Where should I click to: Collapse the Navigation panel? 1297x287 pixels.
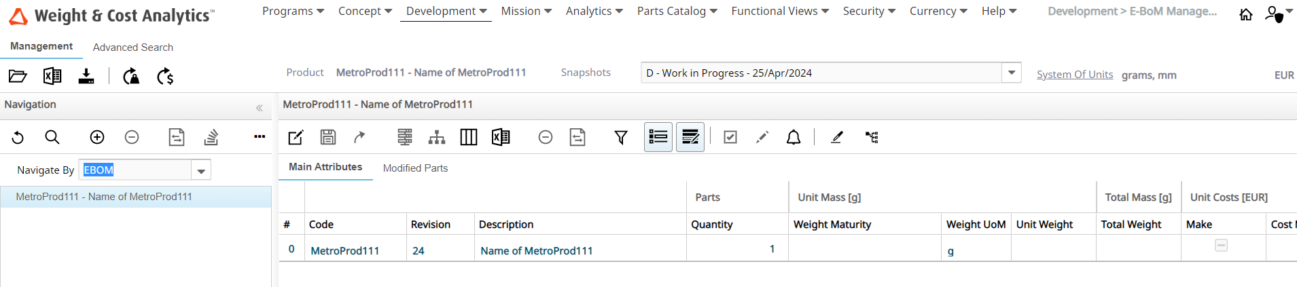click(260, 108)
